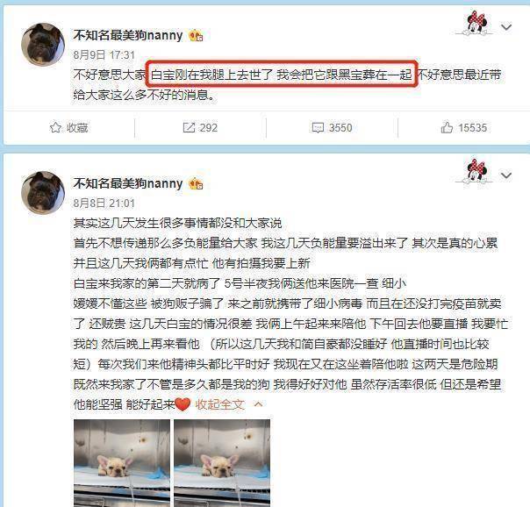The height and width of the screenshot is (507, 530).
Task: View the first puppy photo thumbnail
Action: (x=122, y=463)
